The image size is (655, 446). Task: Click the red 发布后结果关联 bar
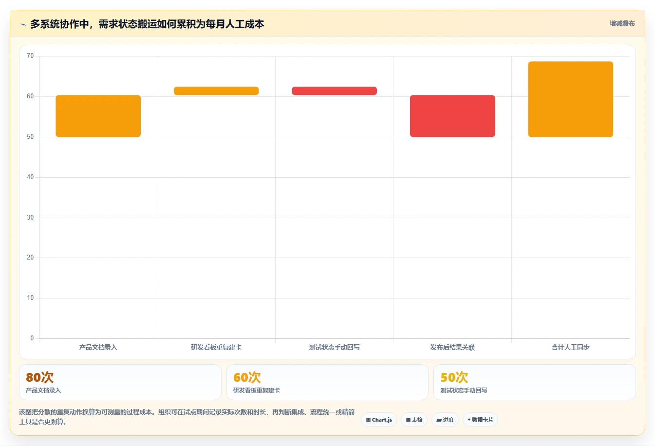tap(452, 116)
